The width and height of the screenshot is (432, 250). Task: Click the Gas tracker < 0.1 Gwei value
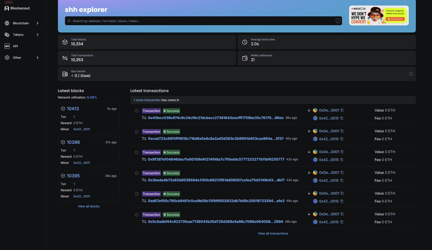pos(81,76)
